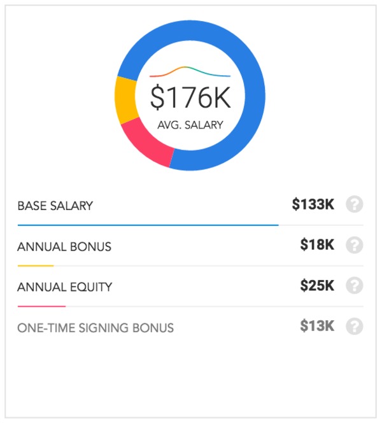Image resolution: width=382 pixels, height=424 pixels.
Task: Click the $18K annual bonus amount
Action: click(317, 245)
